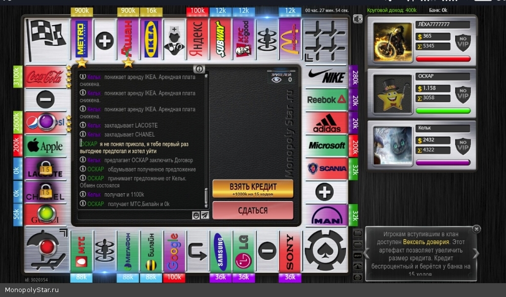The width and height of the screenshot is (506, 297).
Task: Click the info icon above chat
Action: [199, 69]
